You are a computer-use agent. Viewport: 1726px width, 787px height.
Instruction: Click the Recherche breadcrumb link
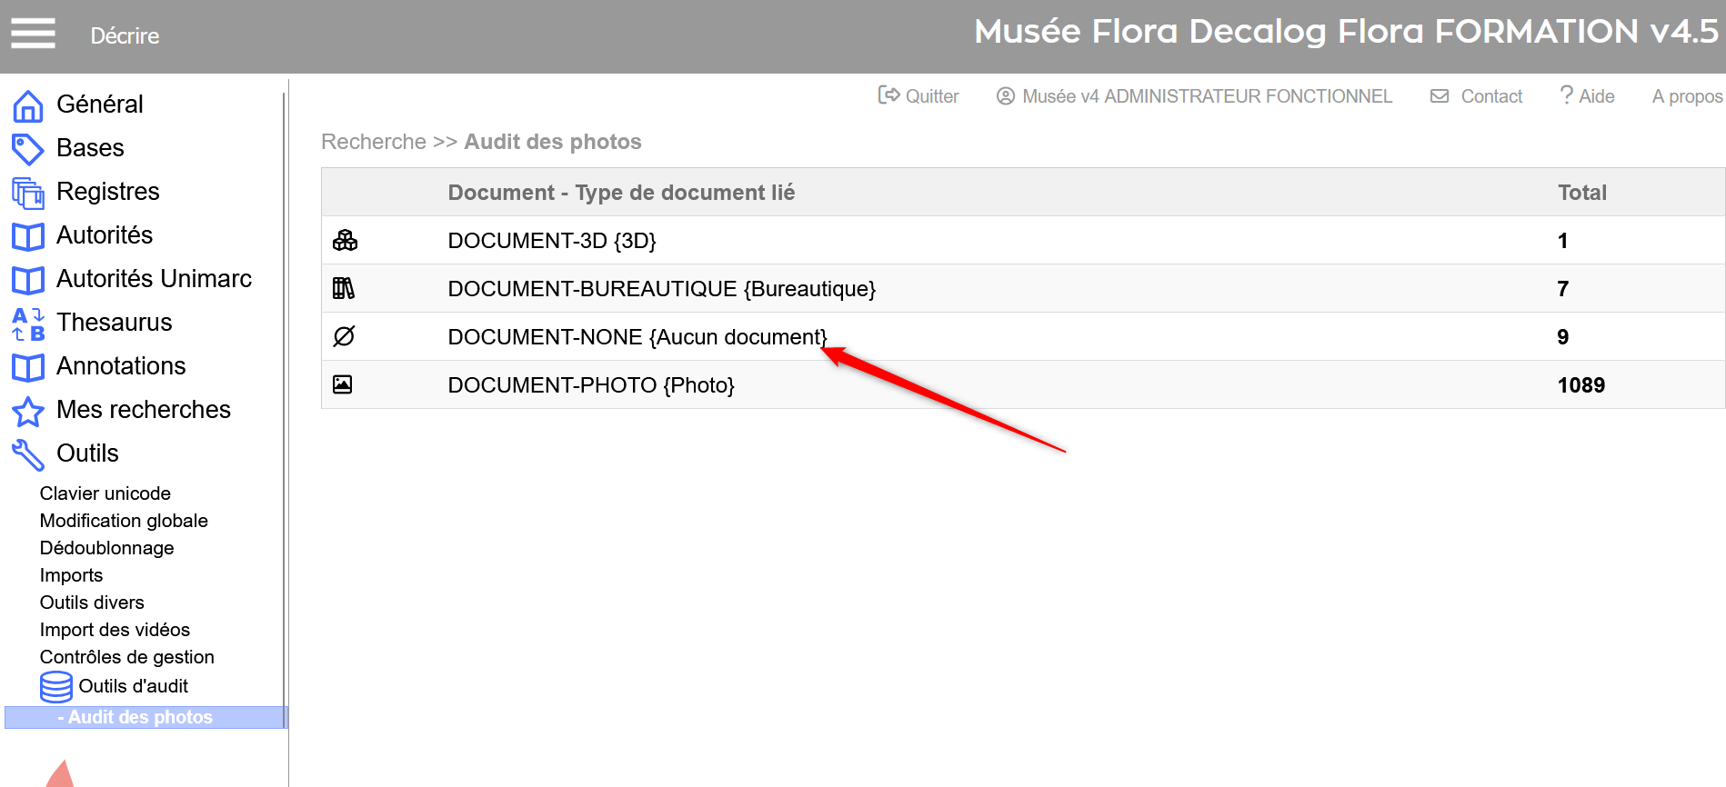[373, 142]
